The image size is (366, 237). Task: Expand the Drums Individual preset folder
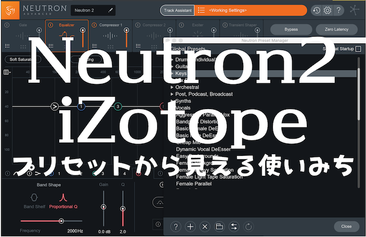point(172,60)
